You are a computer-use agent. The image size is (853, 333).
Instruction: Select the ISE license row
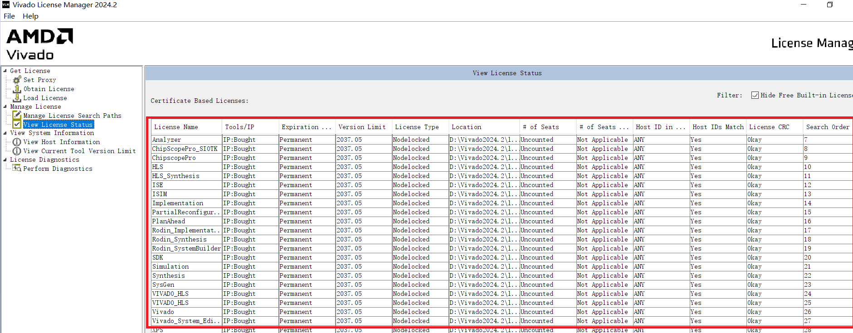502,185
